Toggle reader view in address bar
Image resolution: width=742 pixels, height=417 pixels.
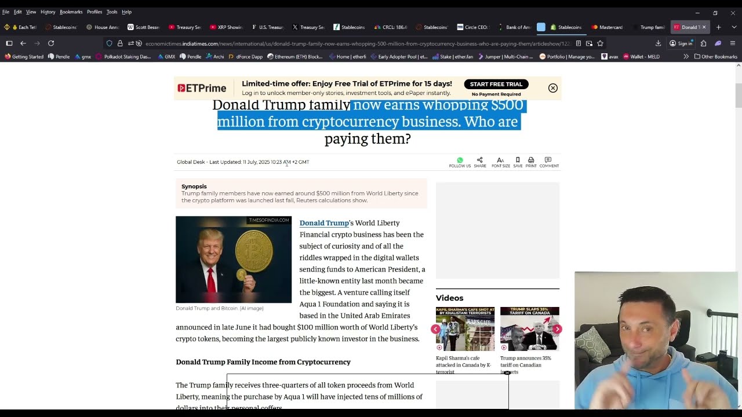coord(578,43)
